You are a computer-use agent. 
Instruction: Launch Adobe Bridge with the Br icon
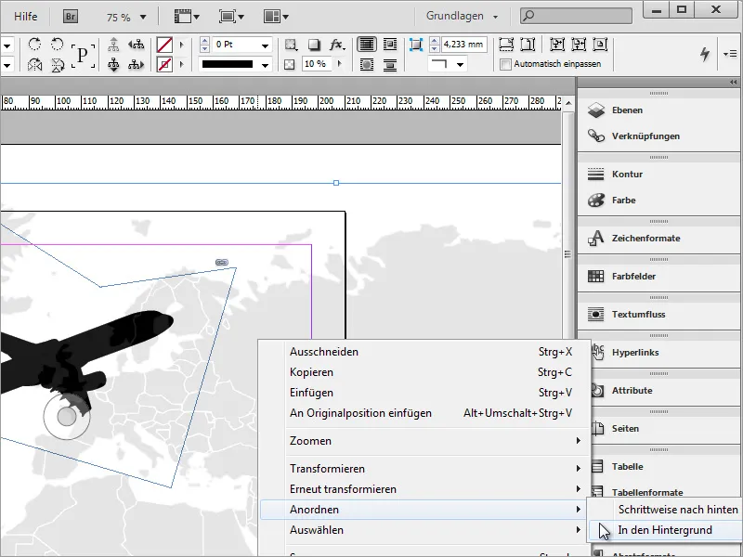(71, 17)
